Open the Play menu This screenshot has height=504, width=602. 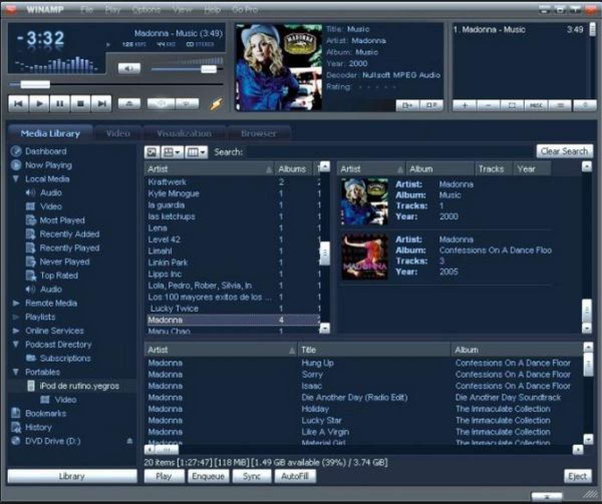113,10
